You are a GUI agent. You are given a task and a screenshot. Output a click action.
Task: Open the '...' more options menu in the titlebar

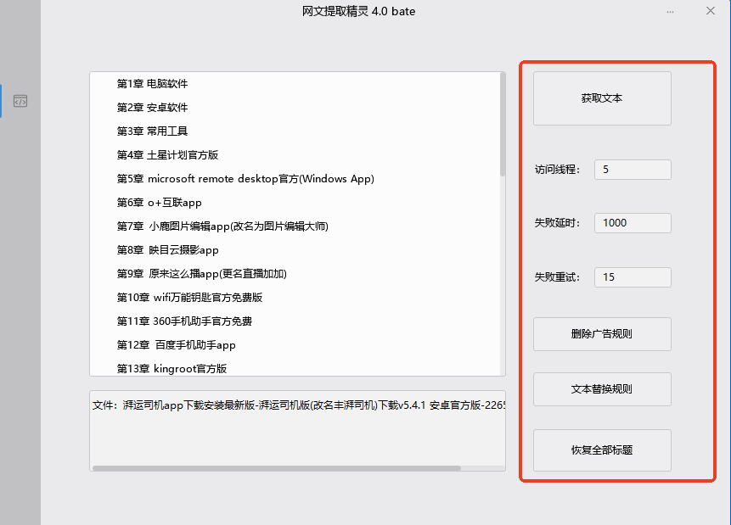670,11
